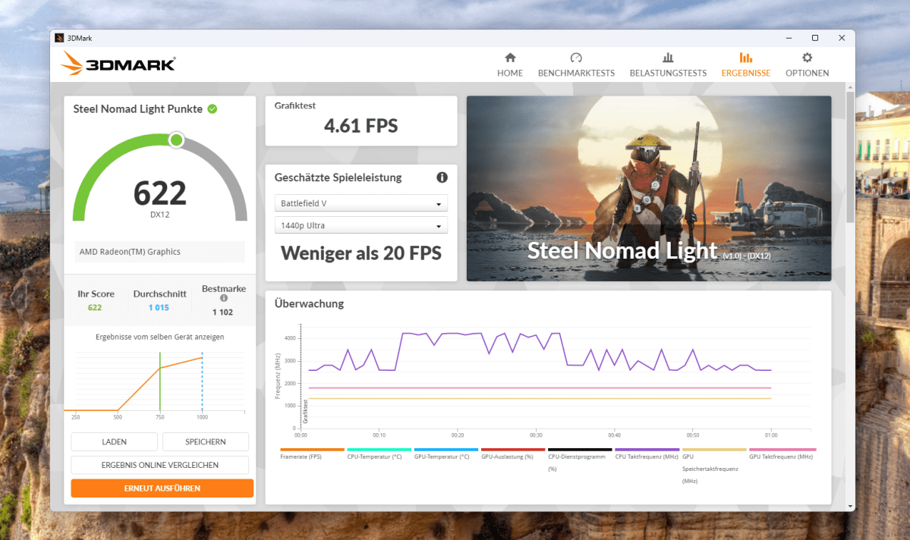
Task: Open the 1440p Ultra resolution dropdown
Action: [361, 225]
